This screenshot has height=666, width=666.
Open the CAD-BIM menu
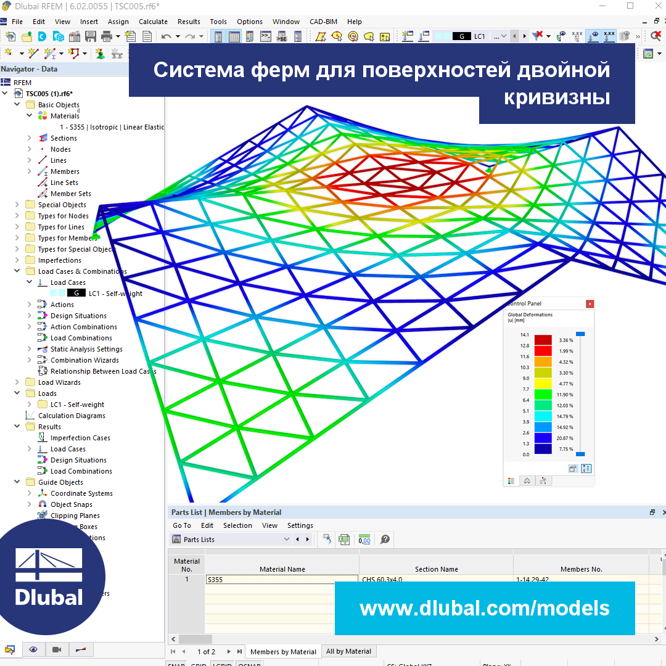(323, 22)
